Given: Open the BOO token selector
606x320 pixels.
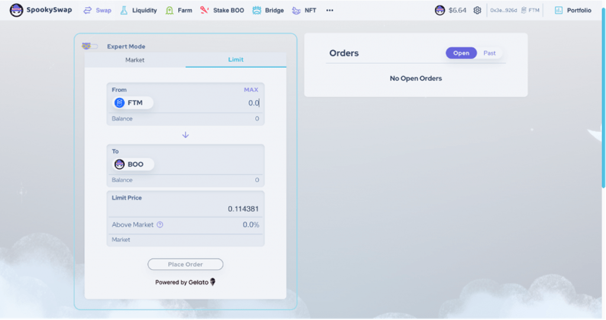Looking at the screenshot, I should coord(133,164).
